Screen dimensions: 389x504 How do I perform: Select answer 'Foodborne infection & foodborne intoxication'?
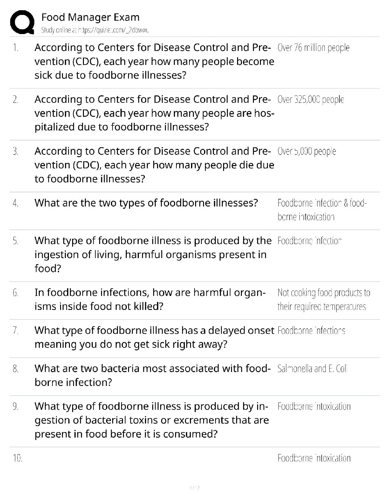(x=322, y=210)
